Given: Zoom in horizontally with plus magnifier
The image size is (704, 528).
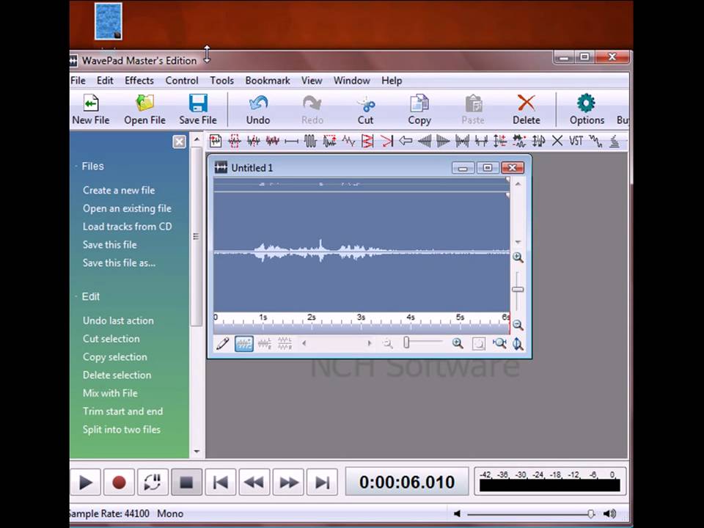Looking at the screenshot, I should click(x=458, y=344).
